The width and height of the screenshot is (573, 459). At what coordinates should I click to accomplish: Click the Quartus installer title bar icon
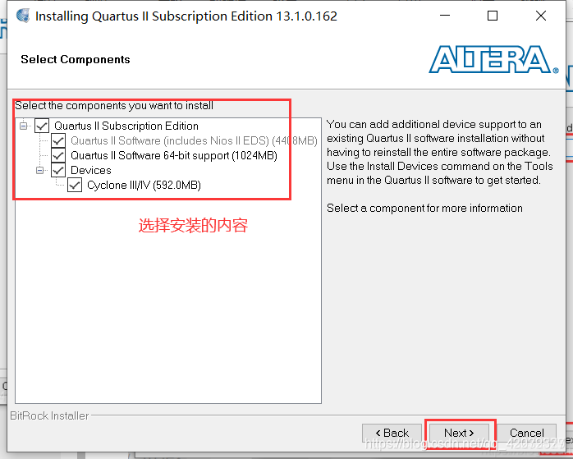click(x=23, y=16)
